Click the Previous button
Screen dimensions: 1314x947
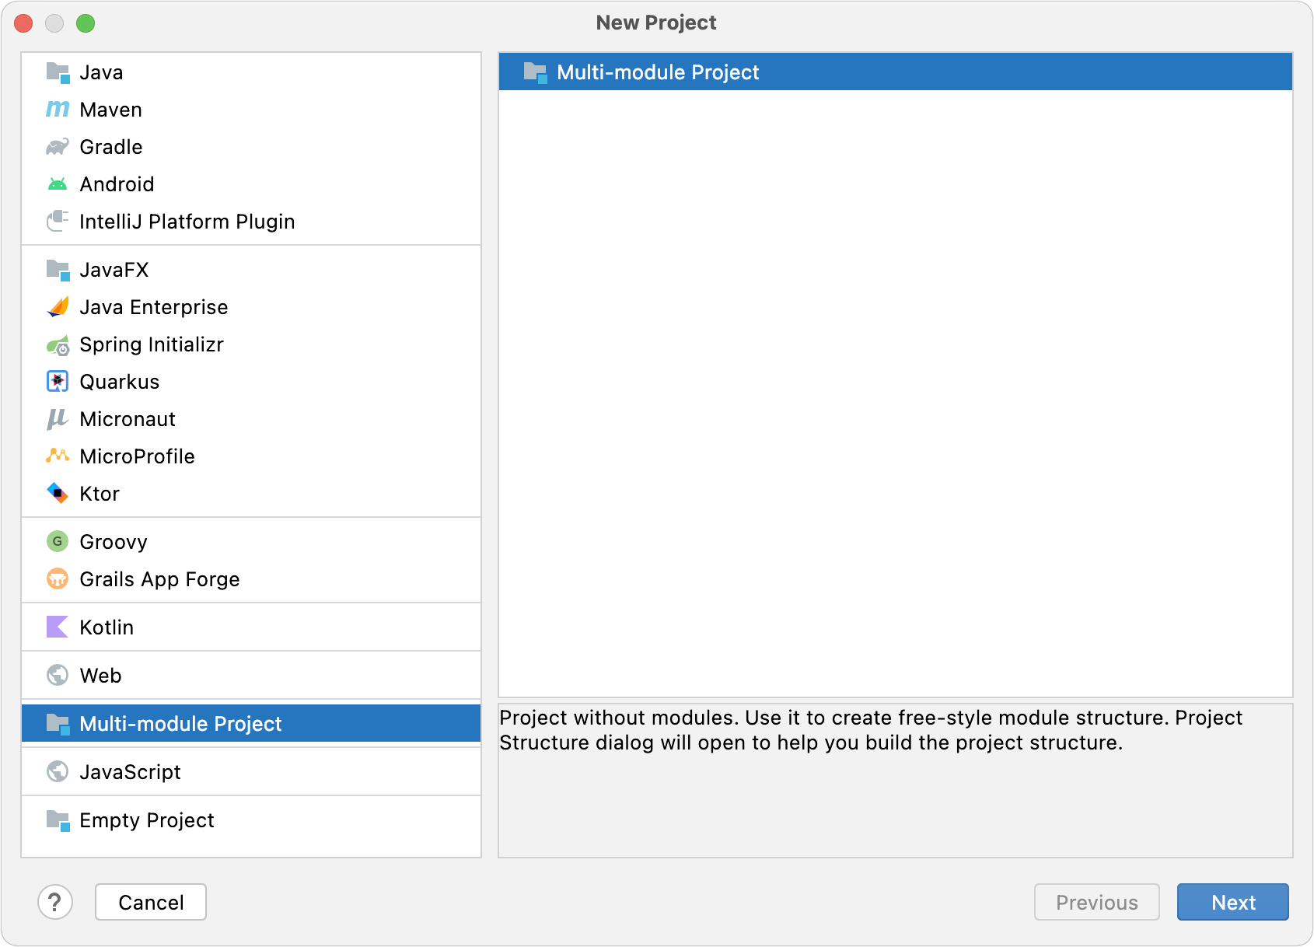[x=1097, y=902]
